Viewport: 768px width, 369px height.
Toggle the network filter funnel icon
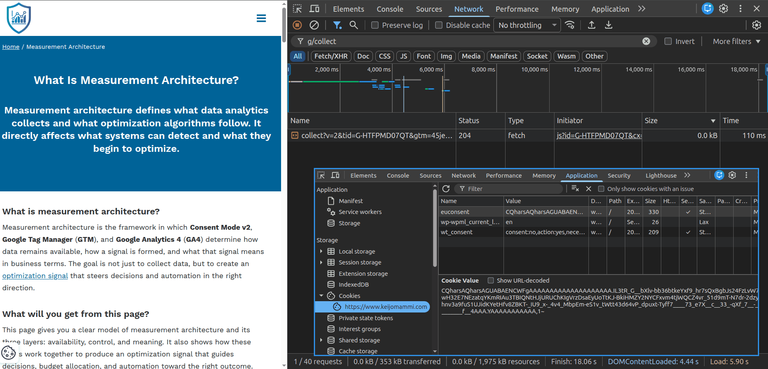337,25
